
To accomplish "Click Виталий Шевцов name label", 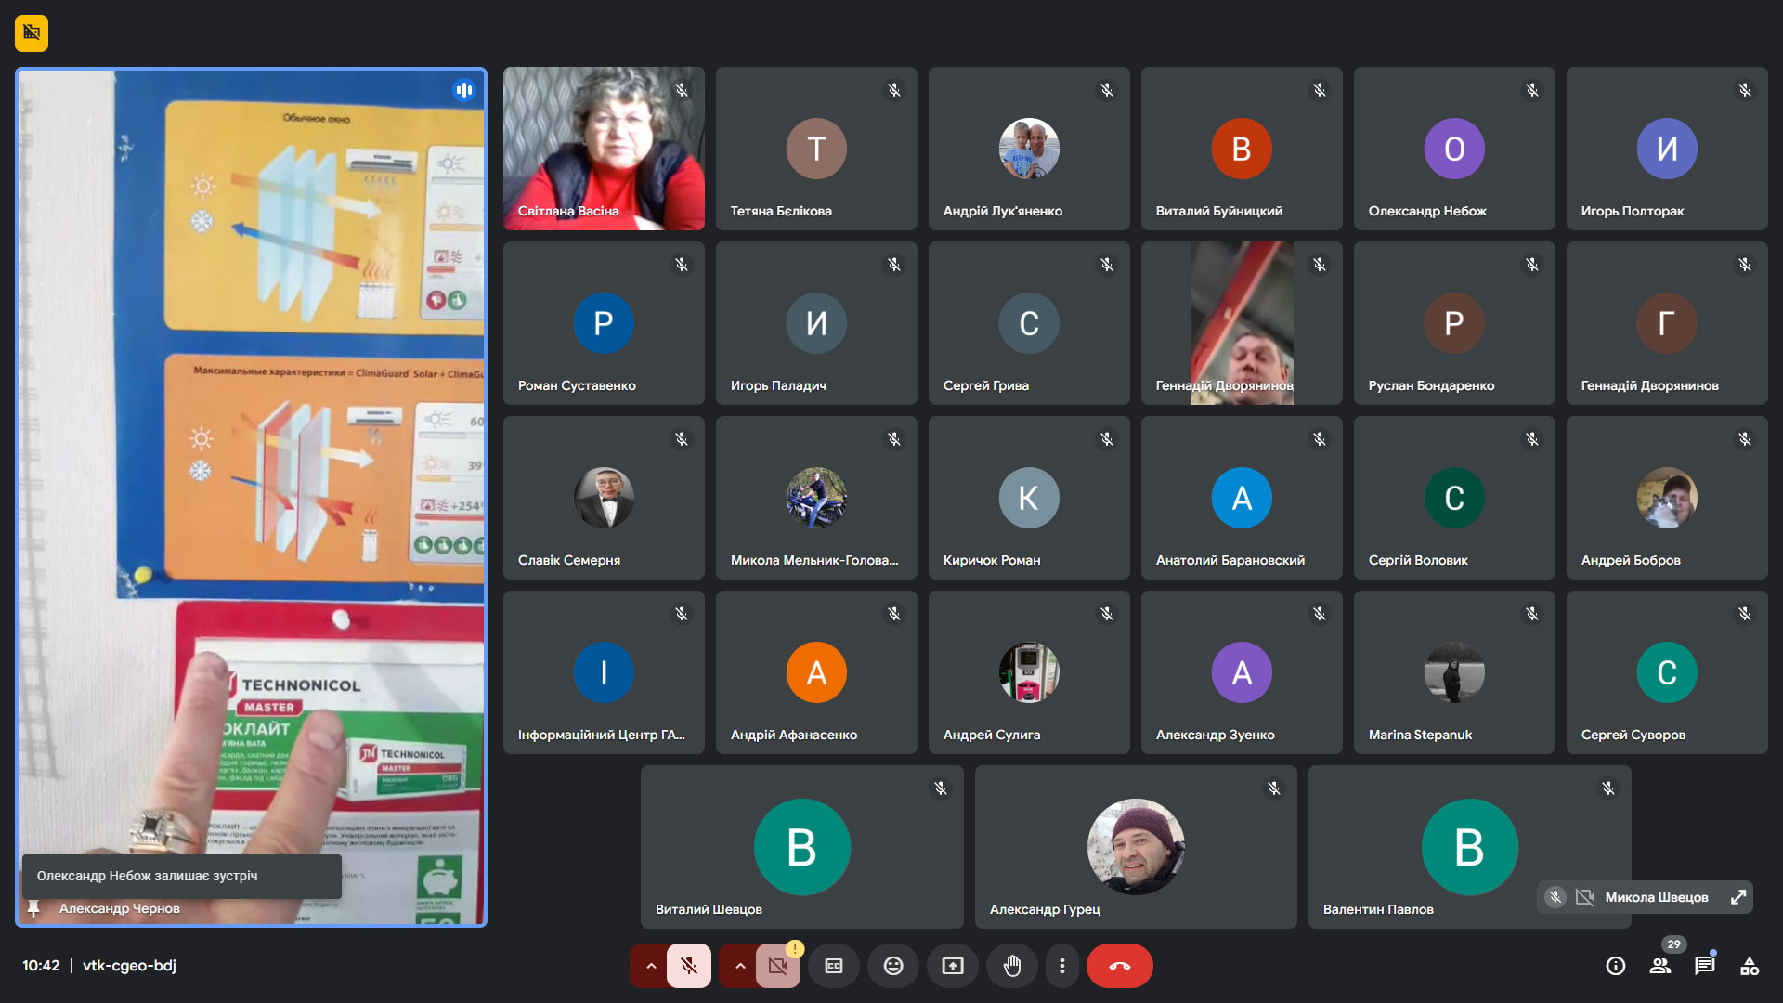I will pos(709,909).
